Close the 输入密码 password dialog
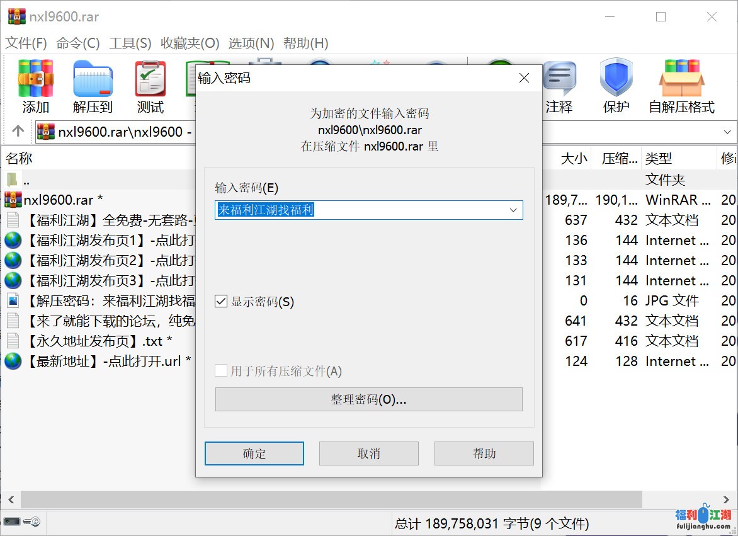This screenshot has width=738, height=536. pyautogui.click(x=524, y=78)
